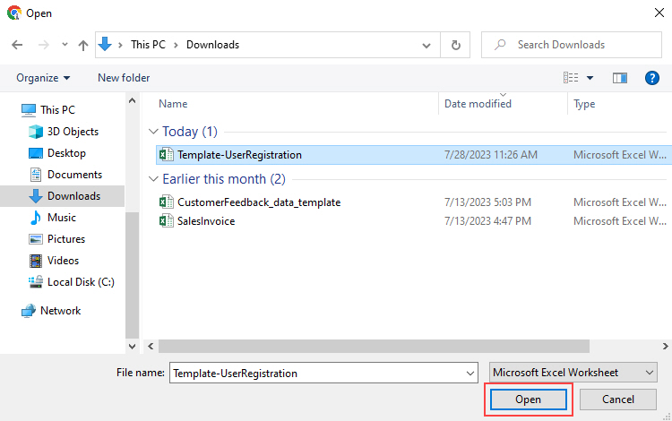Viewport: 672px width, 421px height.
Task: Change the view layout icon
Action: (x=571, y=78)
